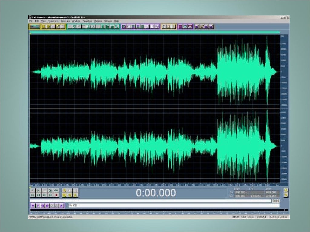Open the File menu
This screenshot has width=310, height=232.
coord(31,21)
